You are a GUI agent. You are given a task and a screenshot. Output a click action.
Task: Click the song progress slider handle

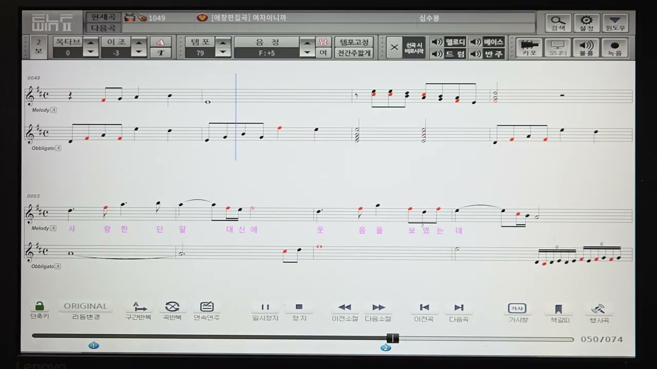[393, 338]
